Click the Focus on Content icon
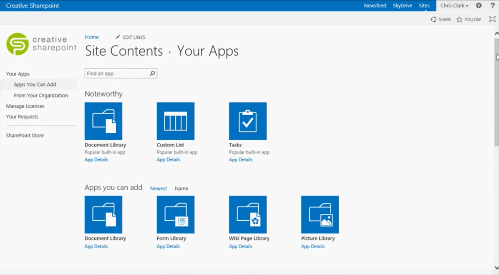 tap(492, 20)
